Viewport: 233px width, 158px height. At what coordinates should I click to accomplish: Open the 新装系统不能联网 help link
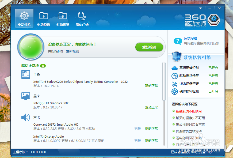pos(189,111)
